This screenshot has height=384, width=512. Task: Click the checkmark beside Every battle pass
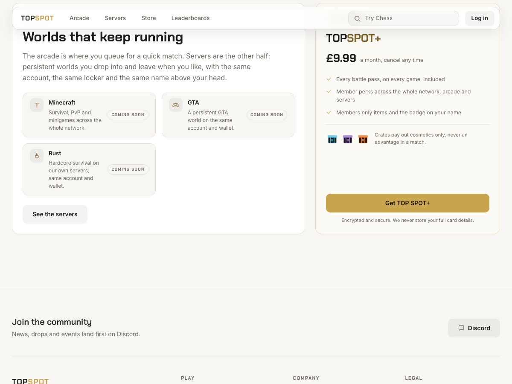pos(329,79)
